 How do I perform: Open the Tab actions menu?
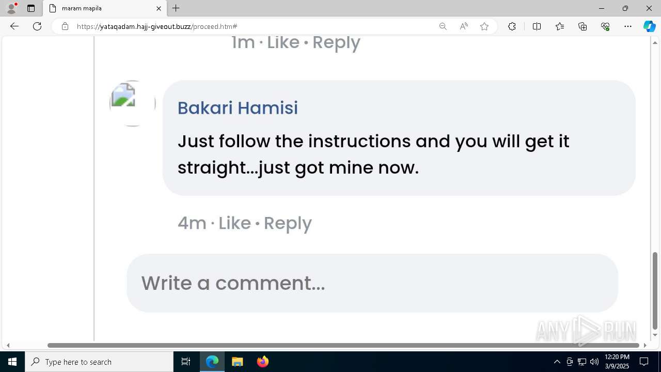click(31, 8)
